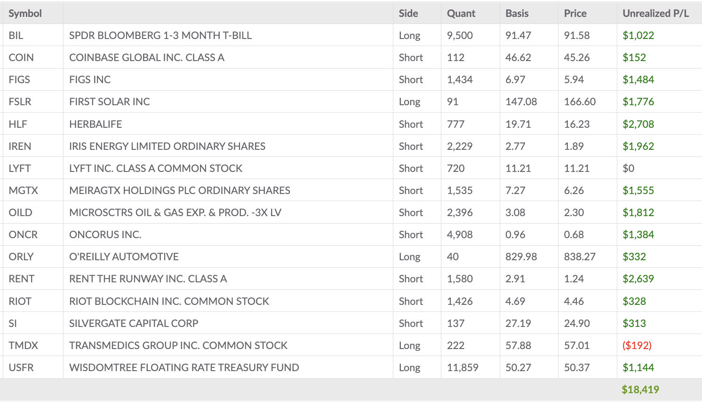The height and width of the screenshot is (404, 702).
Task: Click MEIRAGTX HOLDINGS PLC ORDINARY SHARES
Action: (x=180, y=190)
